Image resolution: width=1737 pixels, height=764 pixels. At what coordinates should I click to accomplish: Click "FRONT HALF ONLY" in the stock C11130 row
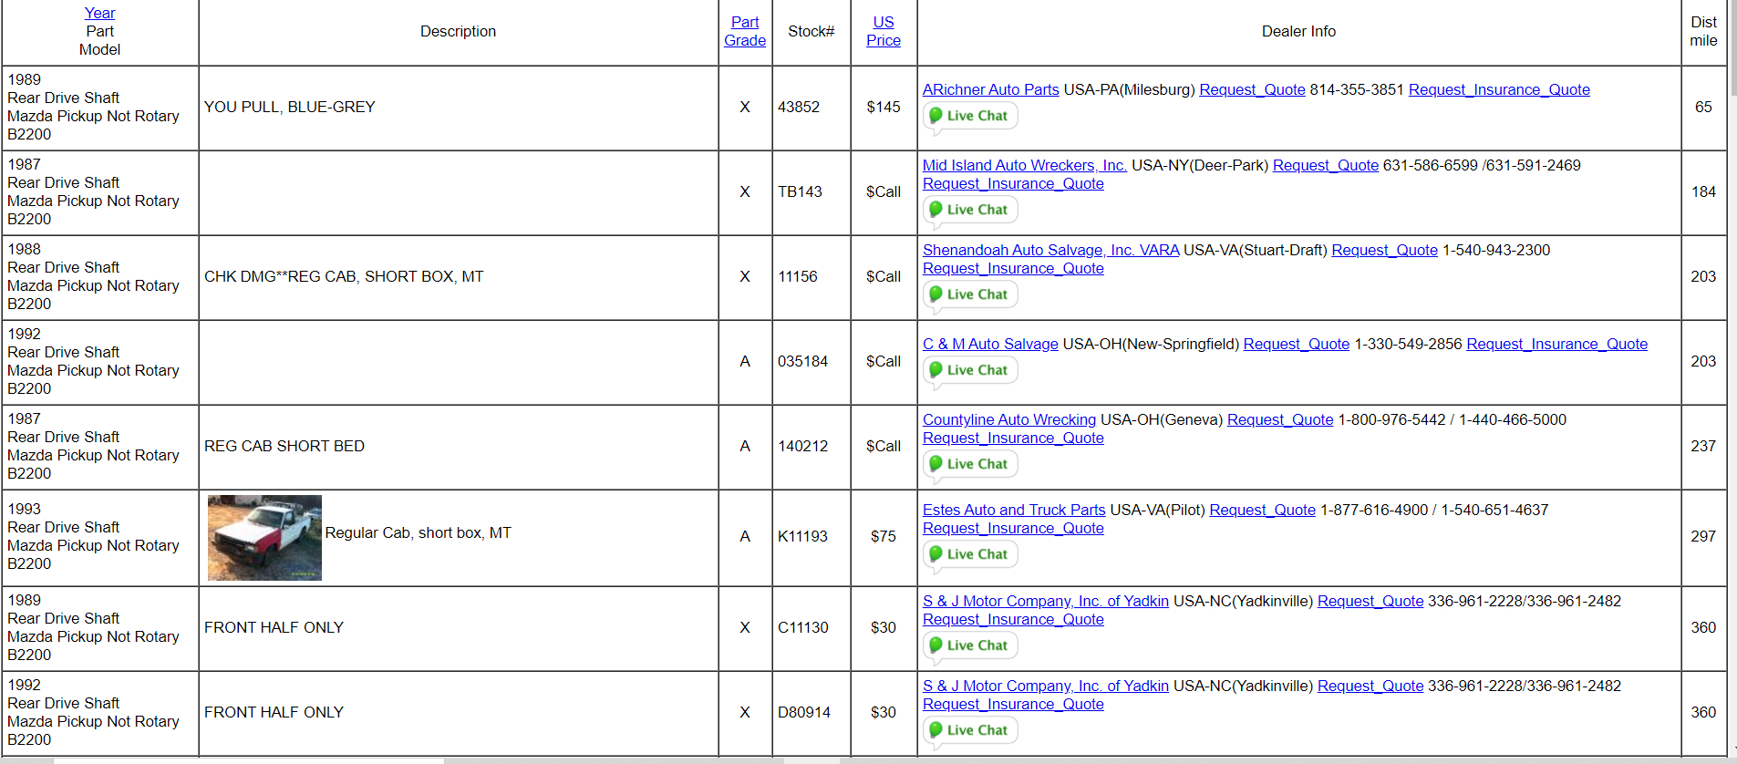tap(274, 627)
